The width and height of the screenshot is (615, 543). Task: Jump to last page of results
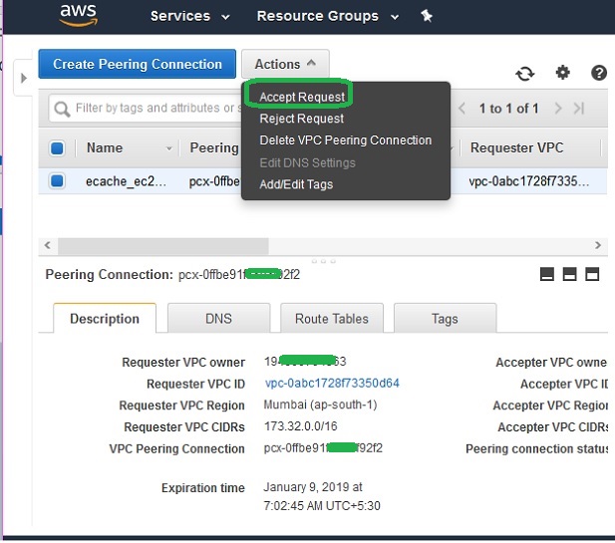[x=579, y=108]
